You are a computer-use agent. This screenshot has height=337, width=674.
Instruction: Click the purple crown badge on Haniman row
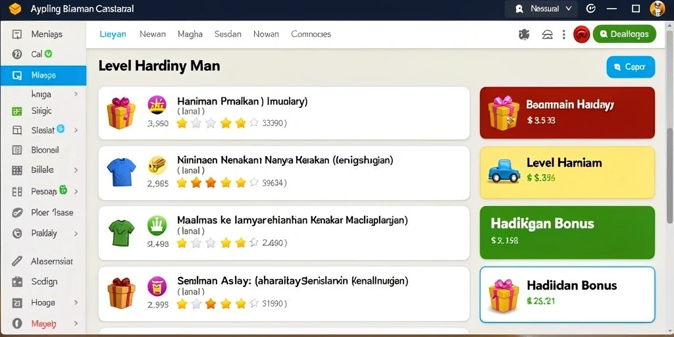(157, 105)
